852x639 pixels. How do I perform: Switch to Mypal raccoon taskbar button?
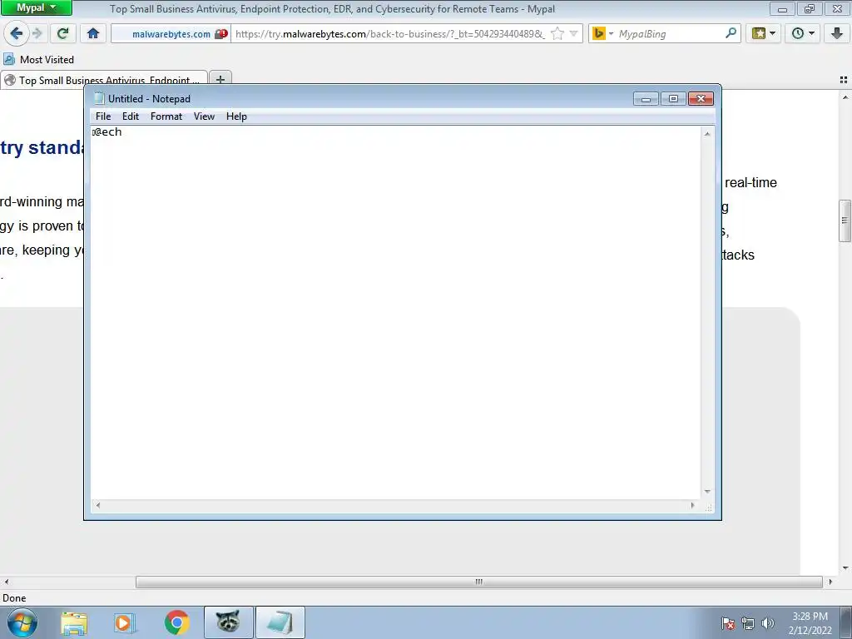click(228, 622)
